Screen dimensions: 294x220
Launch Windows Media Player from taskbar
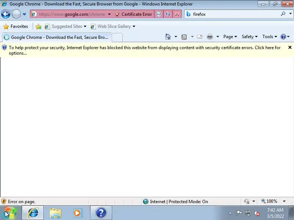78,213
